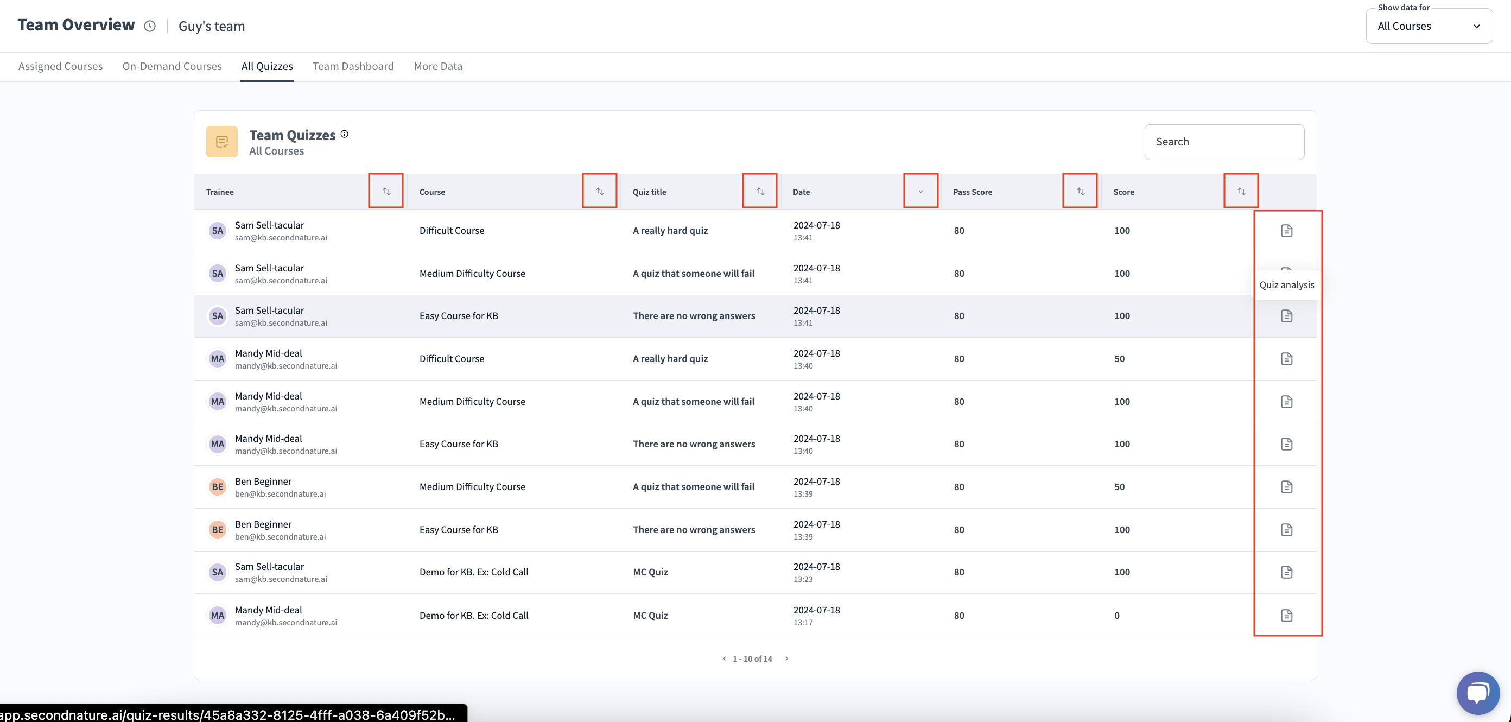Switch to Team Dashboard tab
The width and height of the screenshot is (1511, 722).
(x=353, y=66)
